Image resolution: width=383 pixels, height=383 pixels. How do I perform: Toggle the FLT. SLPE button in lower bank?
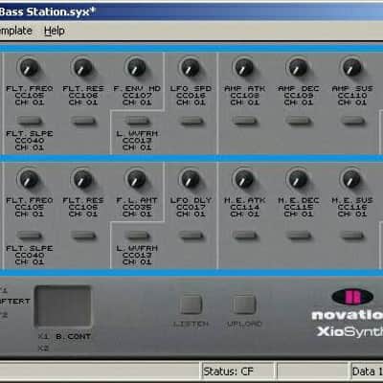(x=30, y=236)
